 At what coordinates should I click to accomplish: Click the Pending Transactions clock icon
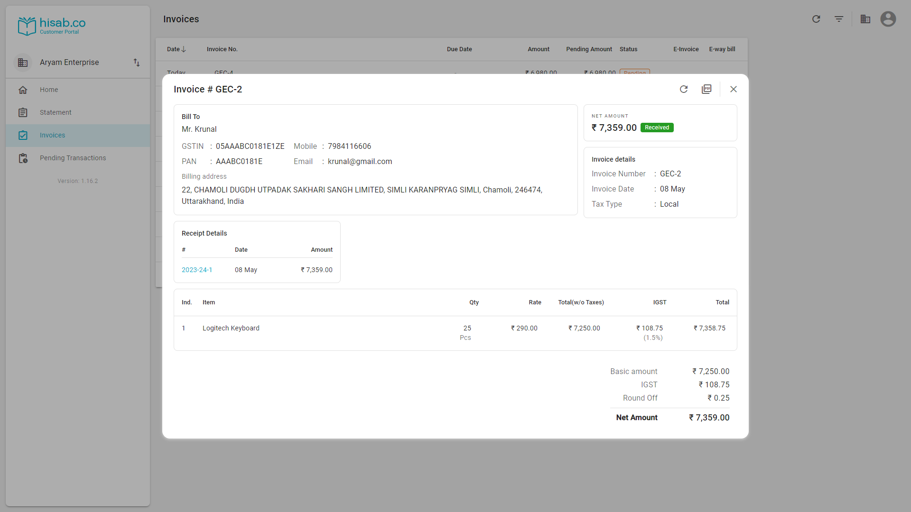coord(23,158)
